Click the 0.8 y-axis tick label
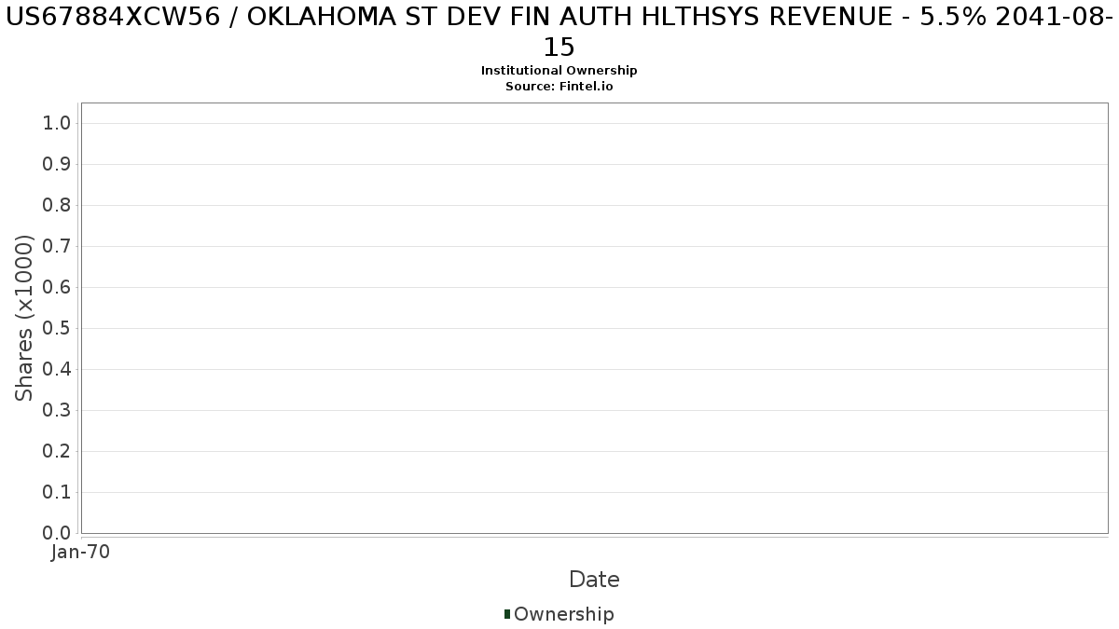The width and height of the screenshot is (1119, 629). click(57, 206)
